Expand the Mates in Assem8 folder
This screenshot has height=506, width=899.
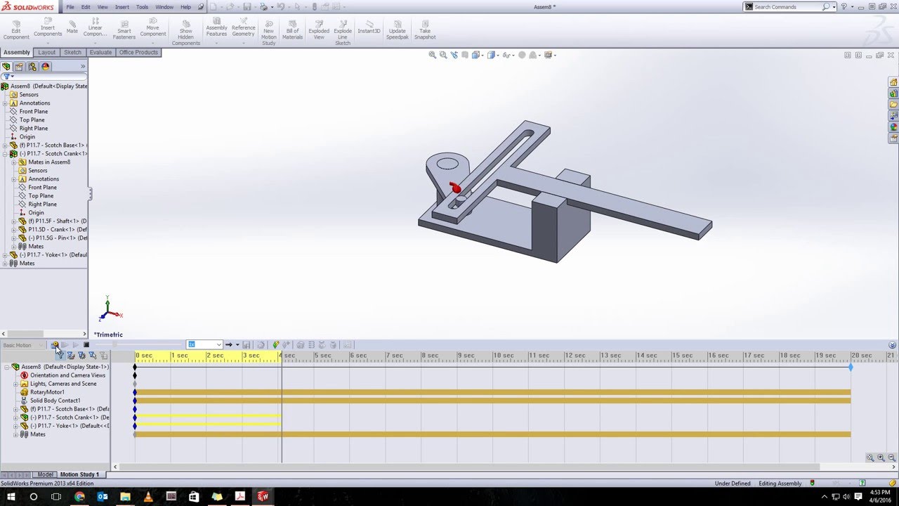coord(14,162)
